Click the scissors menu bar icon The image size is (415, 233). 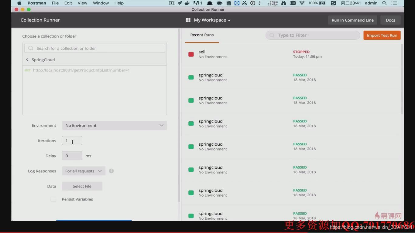coord(245,3)
